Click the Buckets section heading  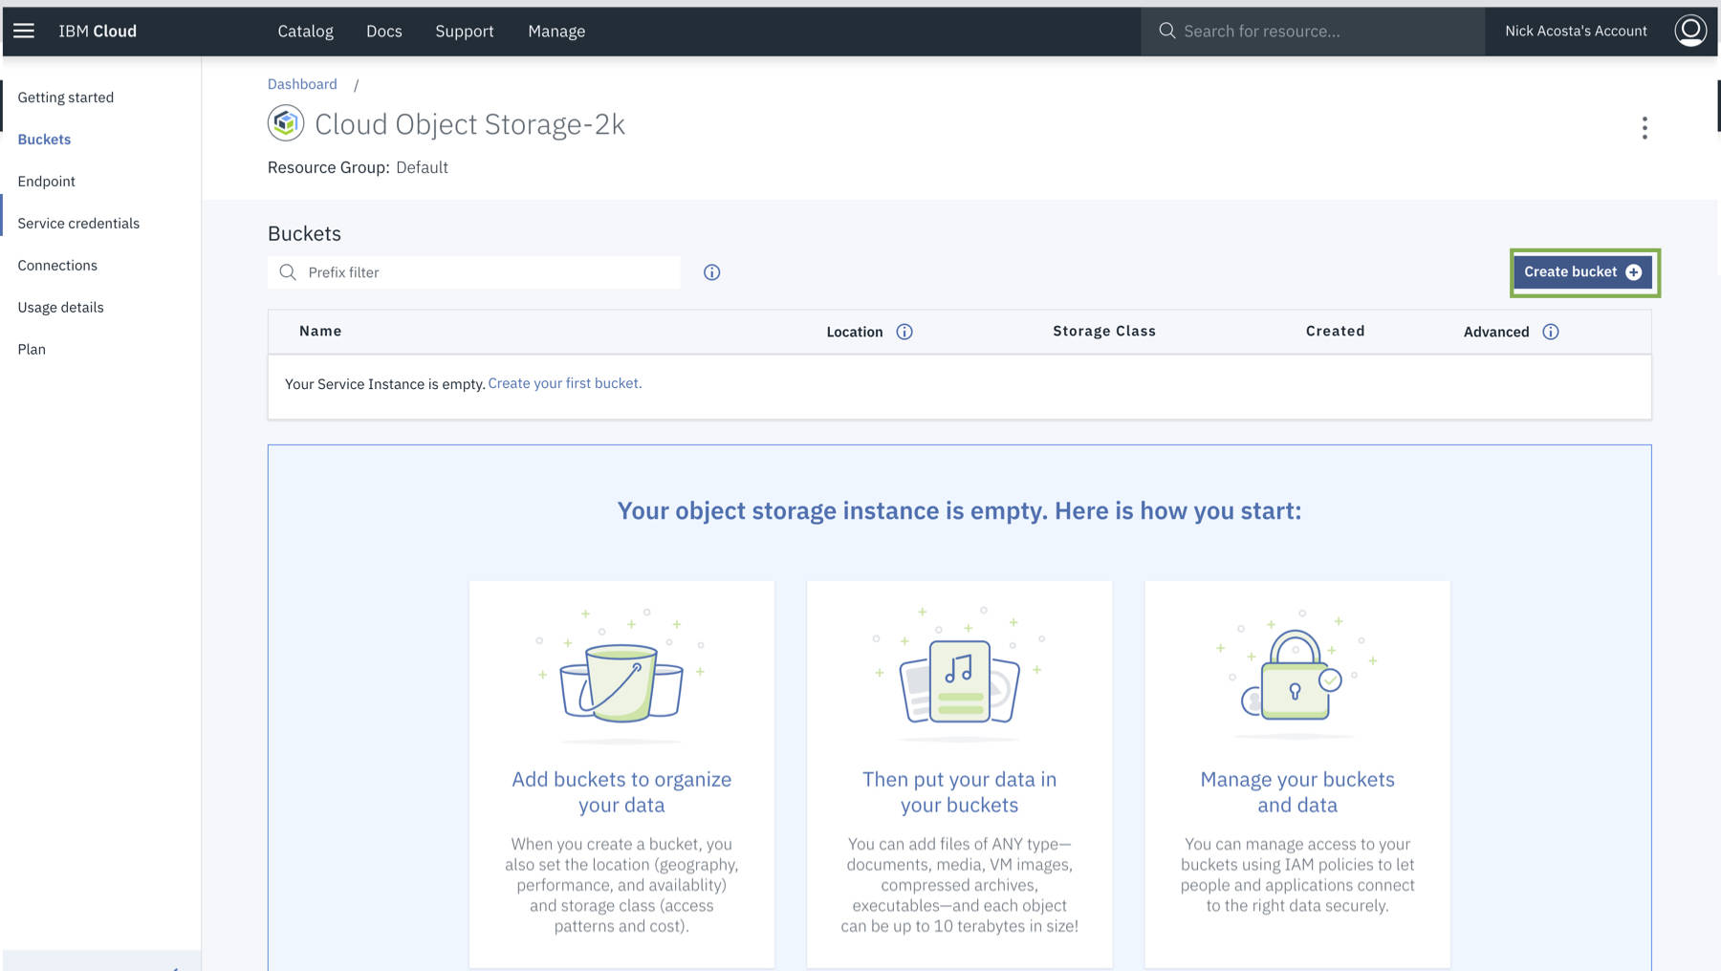(304, 233)
